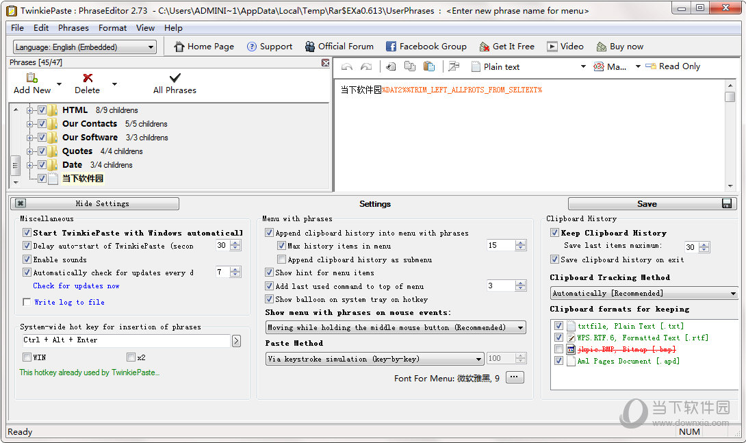Adjust the max history items spinner

[521, 246]
